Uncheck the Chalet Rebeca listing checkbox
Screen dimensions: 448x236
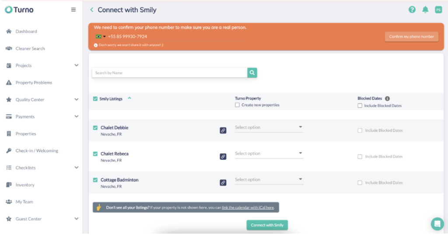95,154
